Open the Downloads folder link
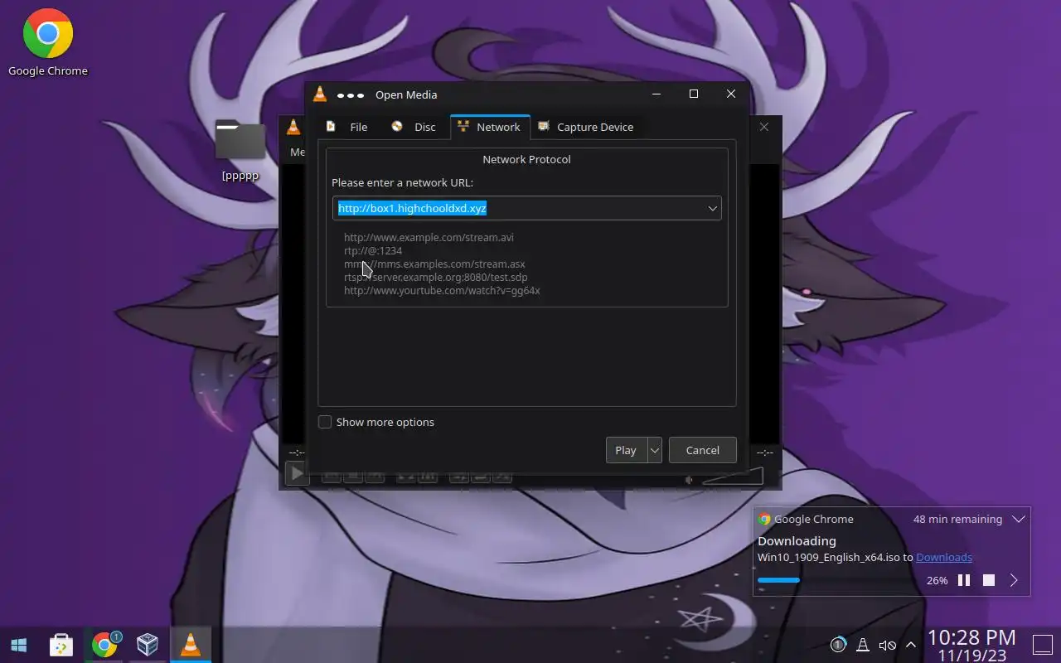The image size is (1061, 663). (x=944, y=558)
